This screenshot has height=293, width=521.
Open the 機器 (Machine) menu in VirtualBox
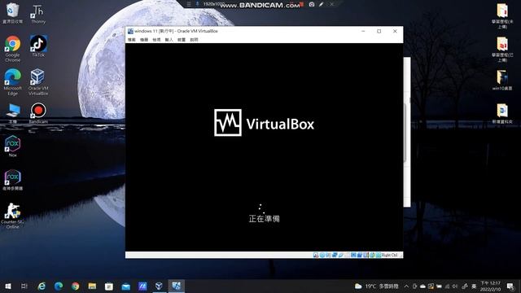pyautogui.click(x=144, y=40)
